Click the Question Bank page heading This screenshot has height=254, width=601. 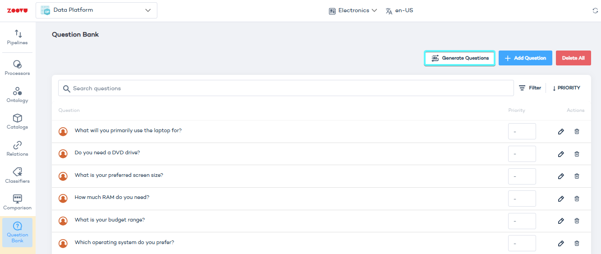click(75, 34)
